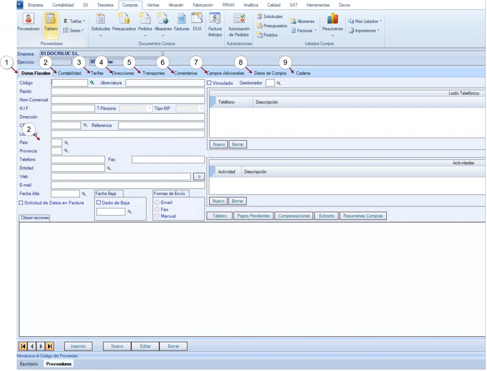
Task: Click the magnifier next to the Código field
Action: coord(92,83)
